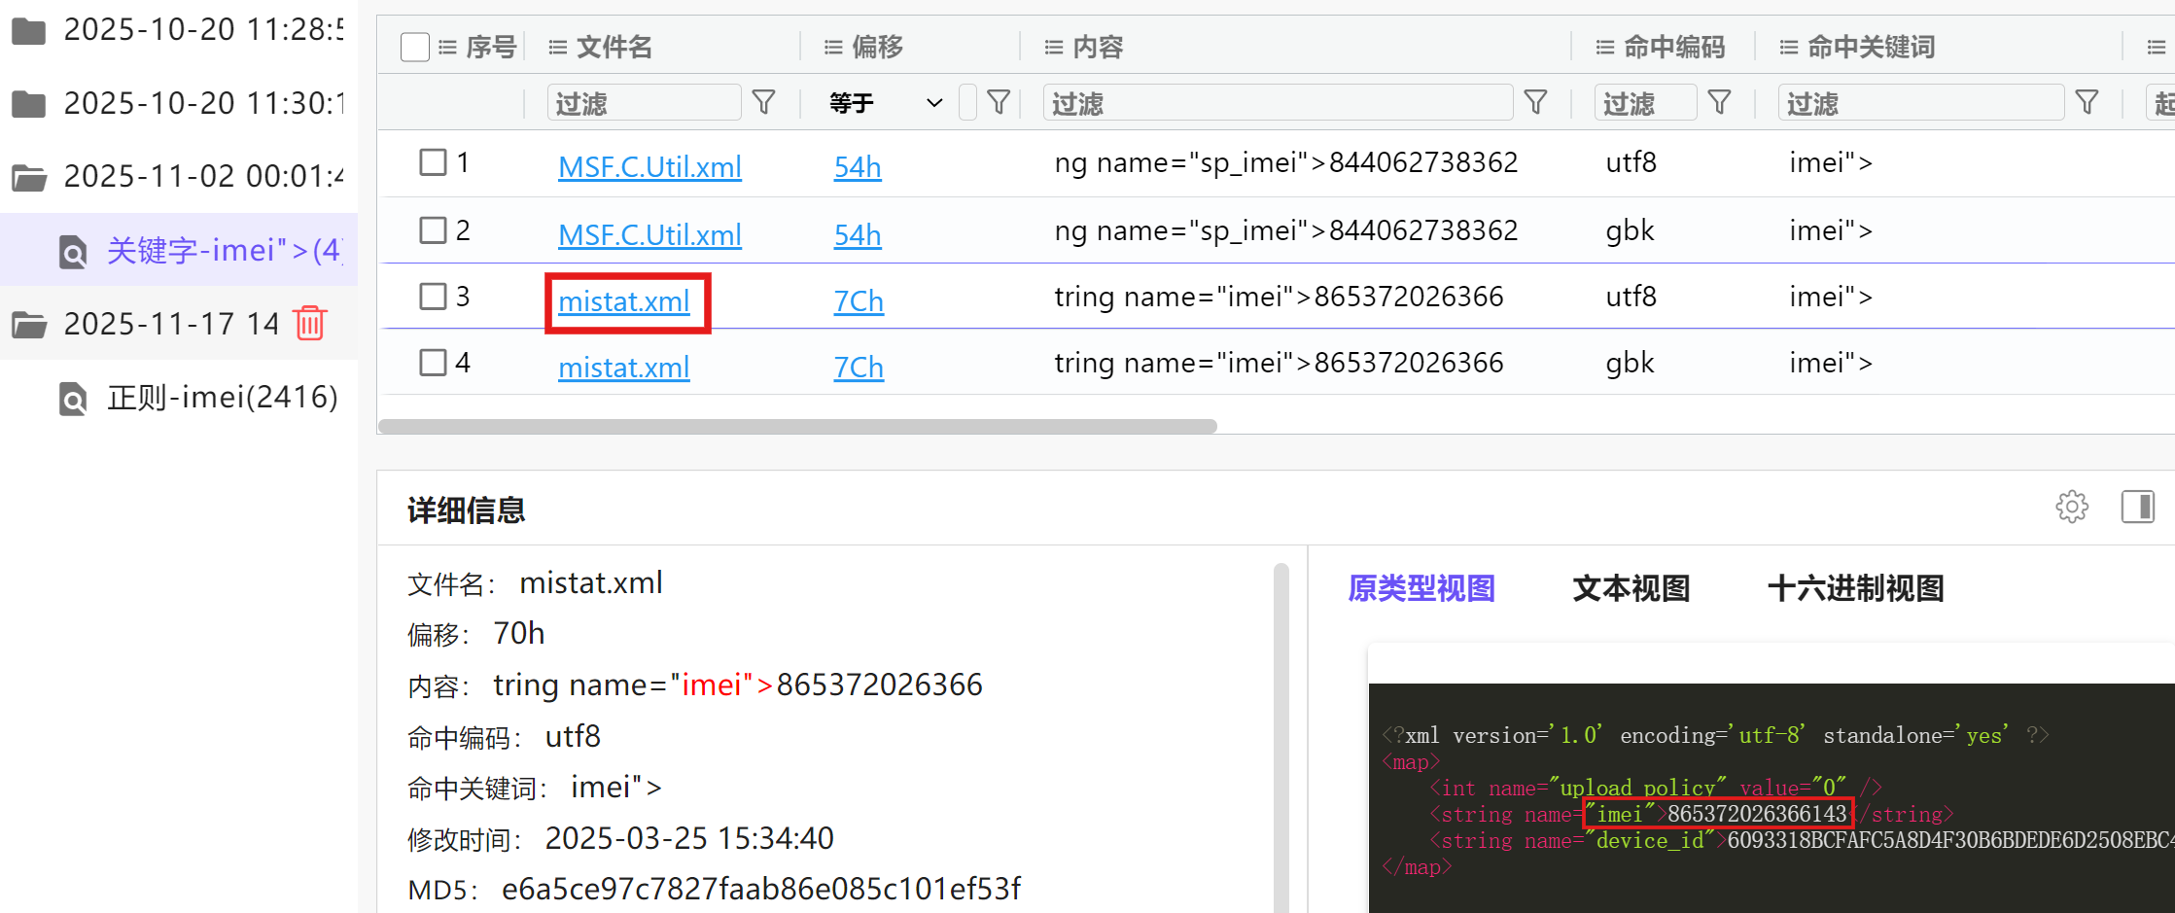Click the content column filter input
Screen dimensions: 2175x913
[x=1277, y=103]
